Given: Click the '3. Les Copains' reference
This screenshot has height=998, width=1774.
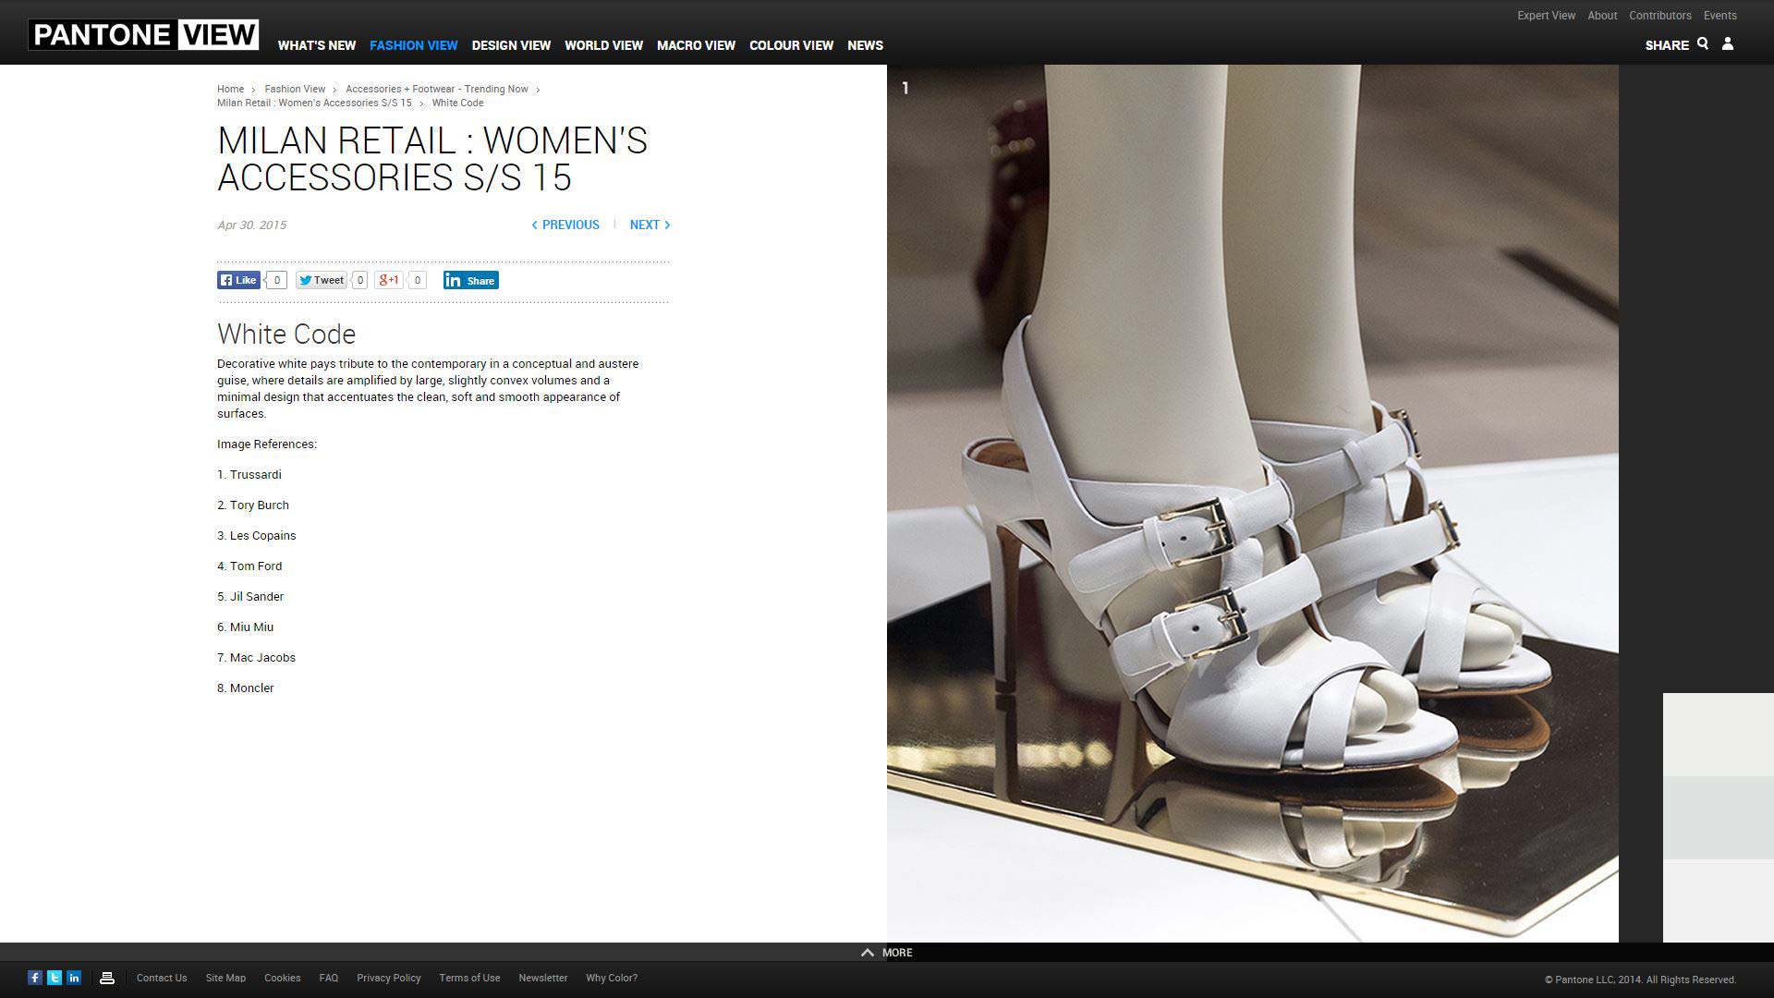Looking at the screenshot, I should [x=257, y=536].
